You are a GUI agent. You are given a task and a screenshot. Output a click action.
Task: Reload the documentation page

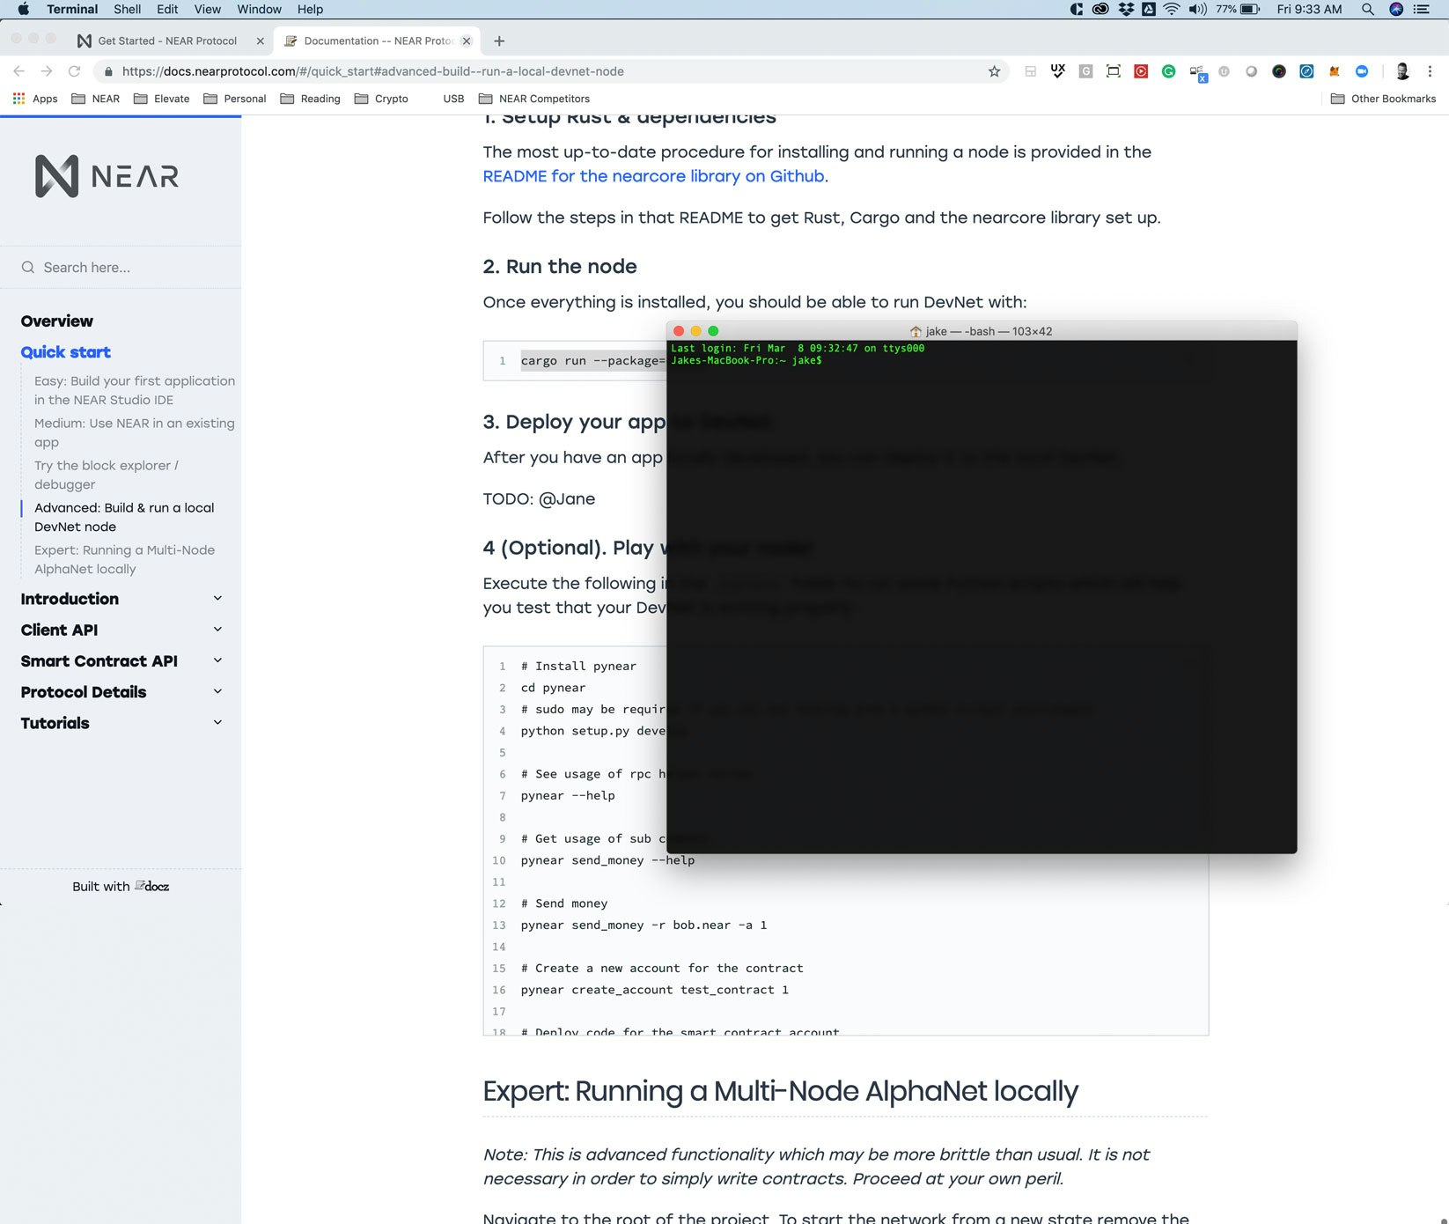coord(75,71)
